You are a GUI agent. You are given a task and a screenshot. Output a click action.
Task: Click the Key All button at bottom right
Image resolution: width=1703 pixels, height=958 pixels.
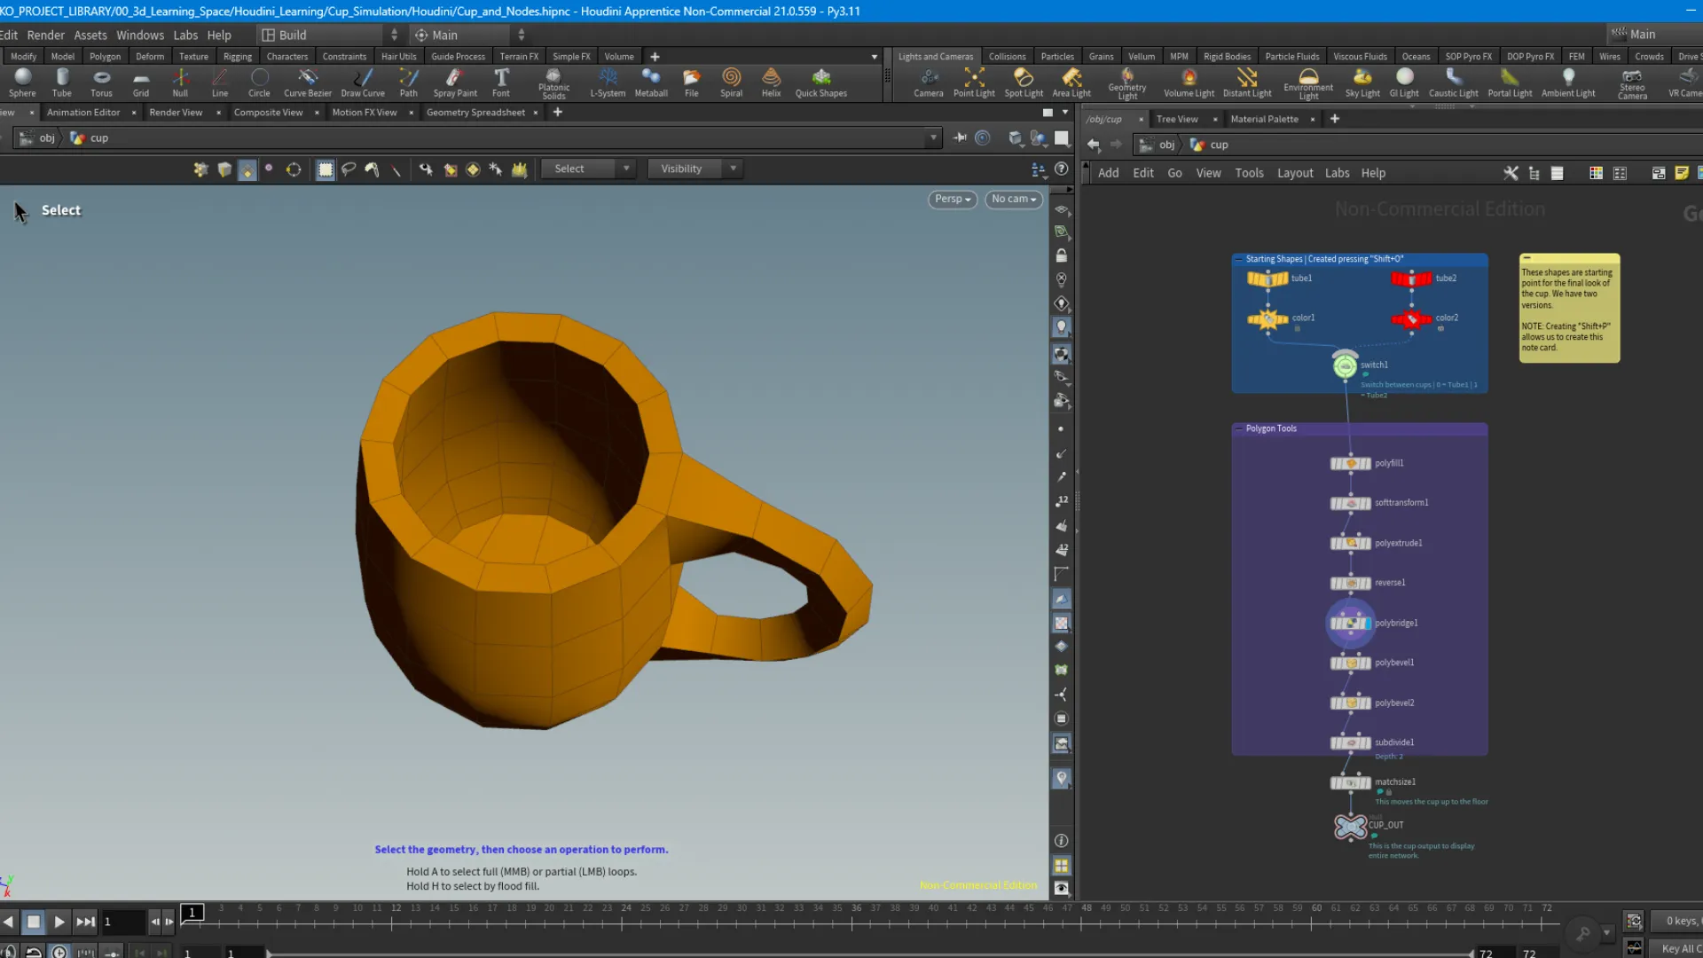(1681, 948)
